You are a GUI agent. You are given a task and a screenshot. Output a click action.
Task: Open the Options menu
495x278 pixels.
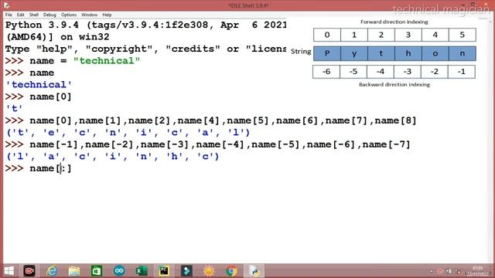69,15
